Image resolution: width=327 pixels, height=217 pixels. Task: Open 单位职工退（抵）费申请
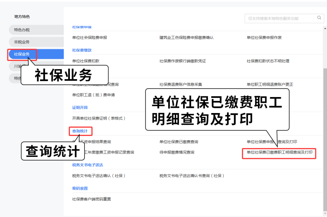pyautogui.click(x=94, y=95)
